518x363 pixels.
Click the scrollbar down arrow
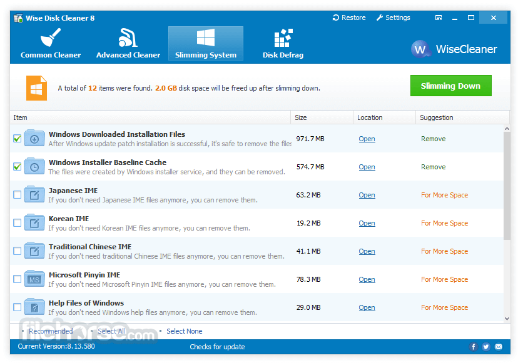pos(507,319)
